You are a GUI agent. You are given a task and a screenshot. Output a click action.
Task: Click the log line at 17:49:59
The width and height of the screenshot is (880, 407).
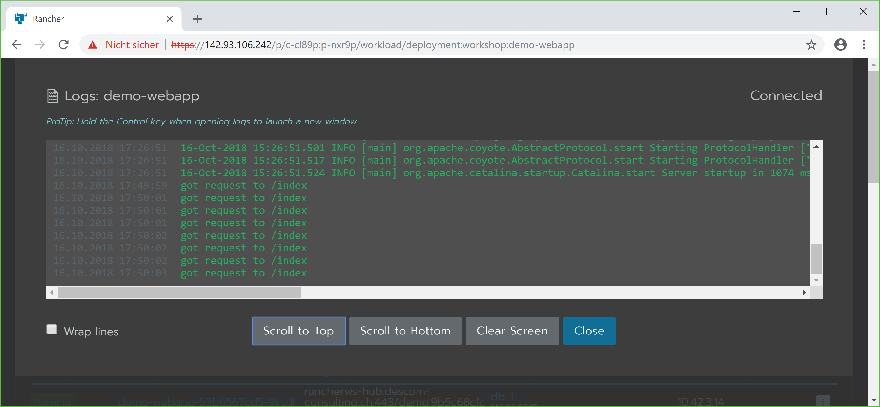(180, 185)
